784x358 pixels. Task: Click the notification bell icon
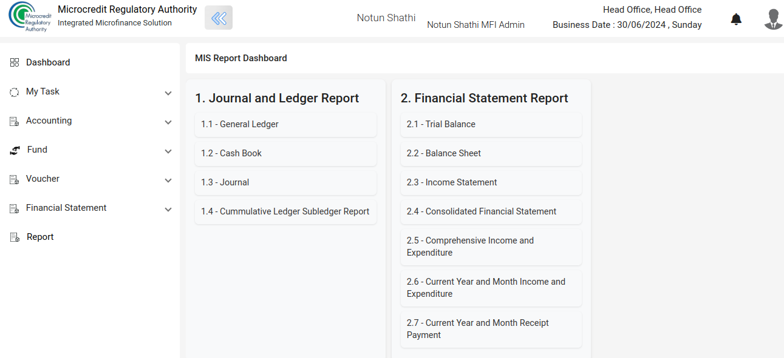736,19
